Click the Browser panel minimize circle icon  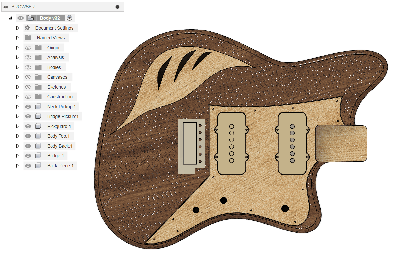(117, 7)
